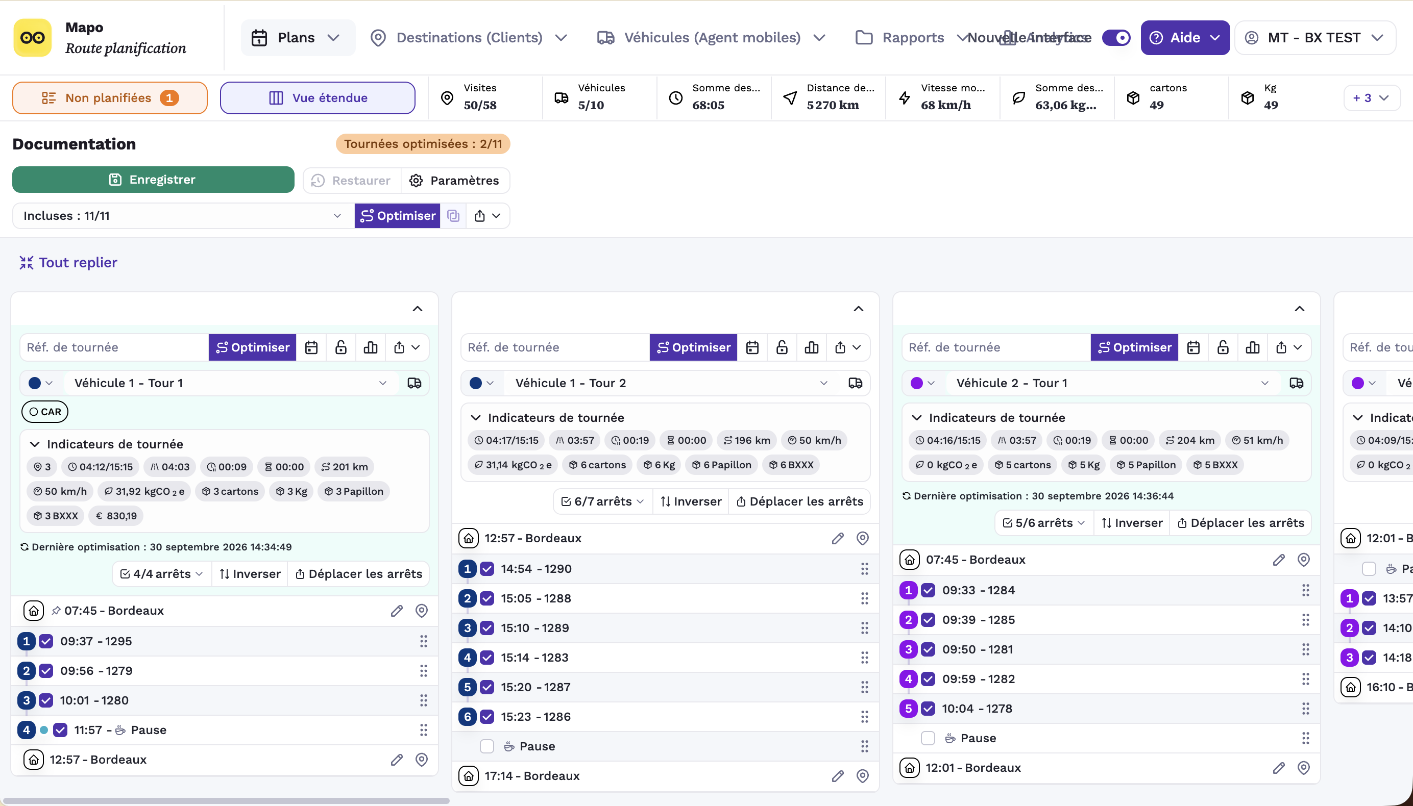This screenshot has width=1413, height=806.
Task: Edit the 17:14 - Bordeaux end stop
Action: coord(838,776)
